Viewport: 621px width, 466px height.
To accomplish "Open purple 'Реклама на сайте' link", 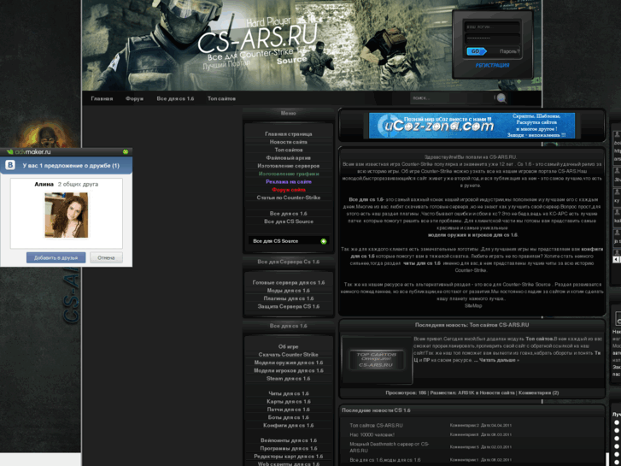I will (x=289, y=181).
